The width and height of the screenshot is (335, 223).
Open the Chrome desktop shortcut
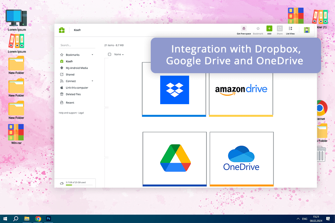click(321, 110)
